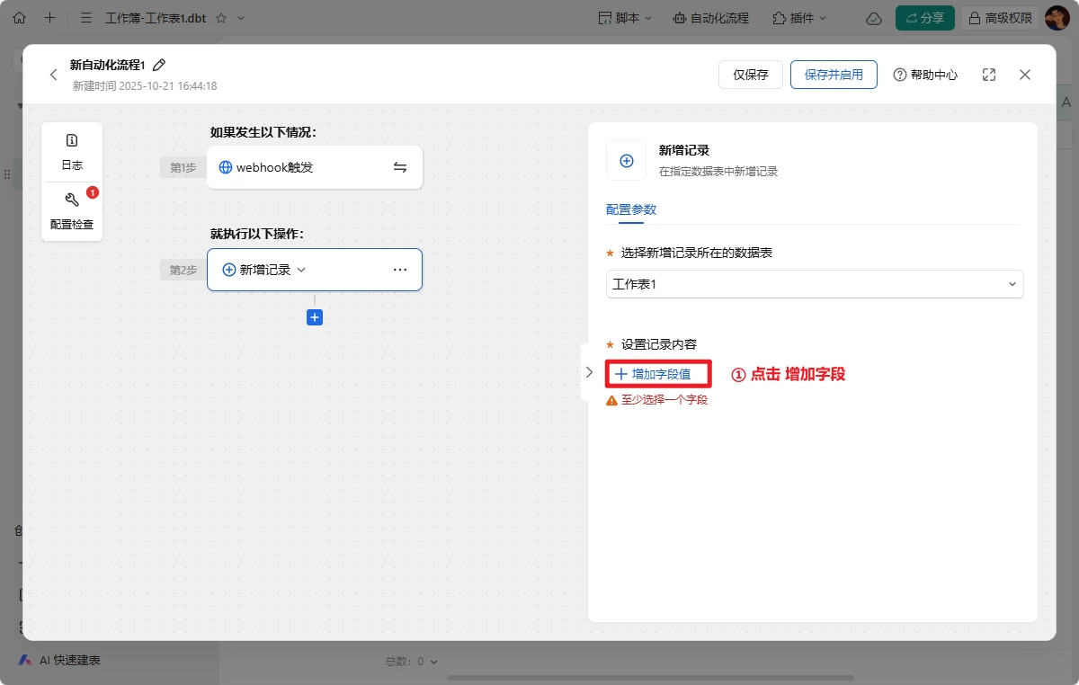1079x685 pixels.
Task: Click the home icon in the top bar
Action: (20, 18)
